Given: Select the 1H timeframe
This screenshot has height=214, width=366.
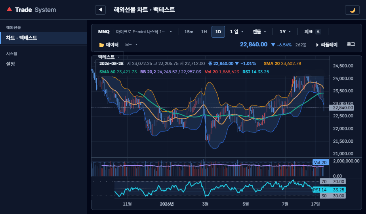Looking at the screenshot, I should [204, 32].
